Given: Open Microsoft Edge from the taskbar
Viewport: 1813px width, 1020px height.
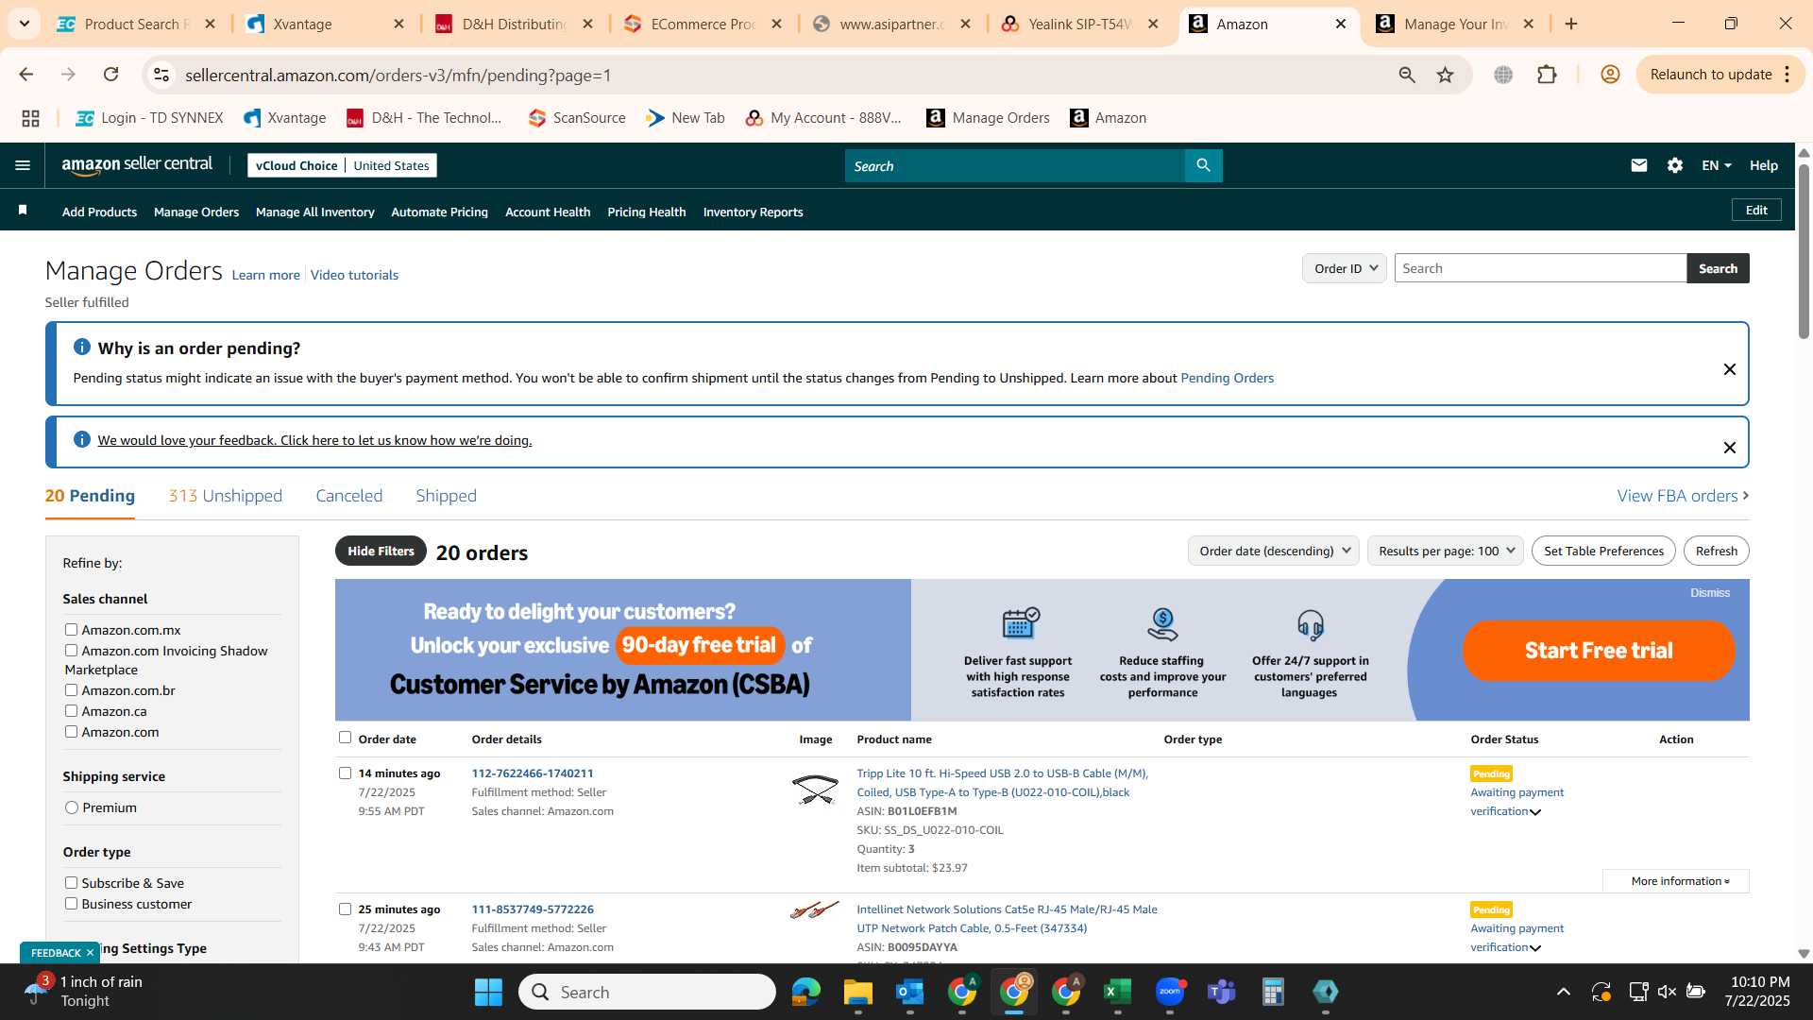Looking at the screenshot, I should (x=805, y=992).
